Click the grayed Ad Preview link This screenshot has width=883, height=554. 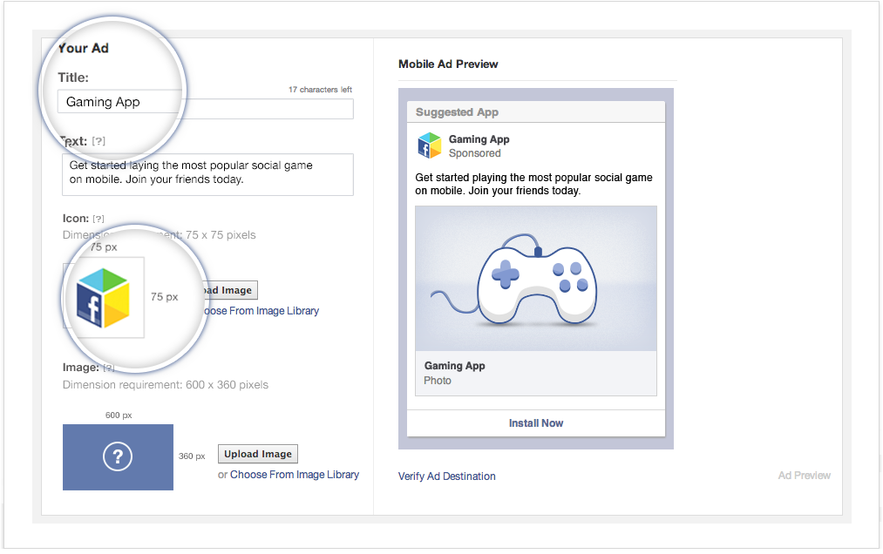coord(803,476)
